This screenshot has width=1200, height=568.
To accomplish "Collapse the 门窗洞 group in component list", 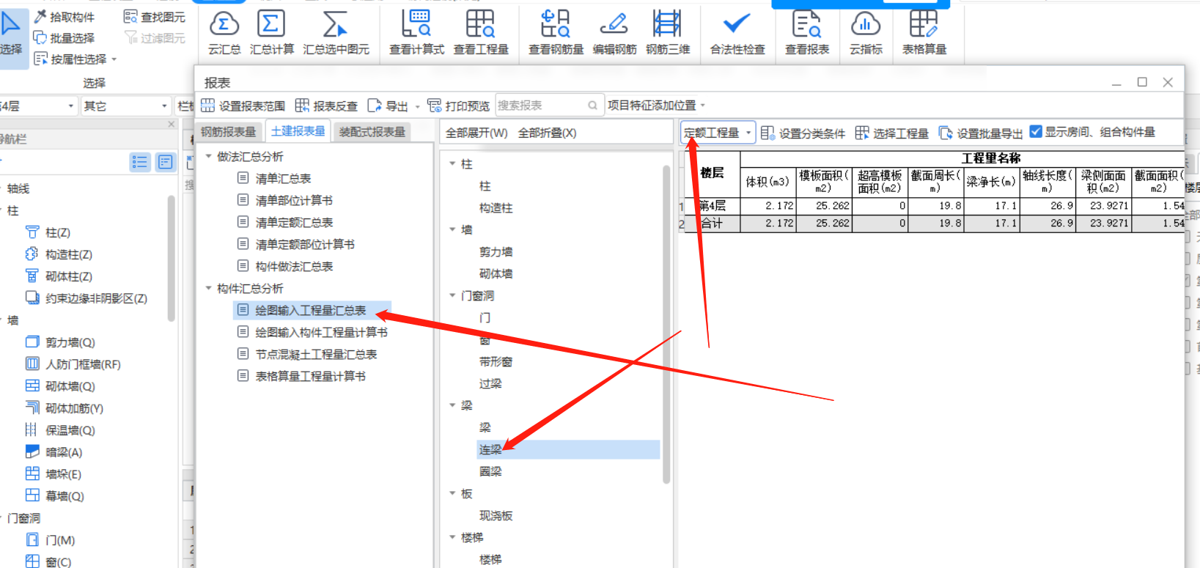I will tap(452, 295).
